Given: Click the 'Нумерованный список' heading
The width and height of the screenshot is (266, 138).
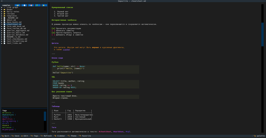Looking at the screenshot, I should [x=62, y=8].
